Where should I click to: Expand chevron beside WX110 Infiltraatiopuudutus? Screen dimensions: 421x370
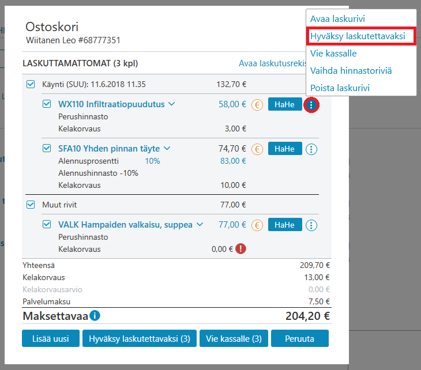171,104
